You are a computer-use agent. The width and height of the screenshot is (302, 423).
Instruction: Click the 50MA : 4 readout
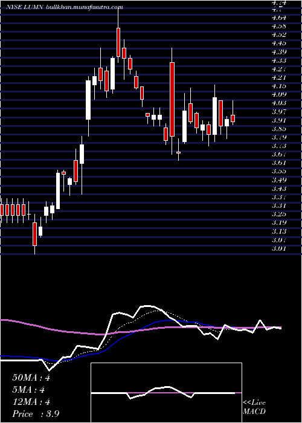pyautogui.click(x=31, y=378)
